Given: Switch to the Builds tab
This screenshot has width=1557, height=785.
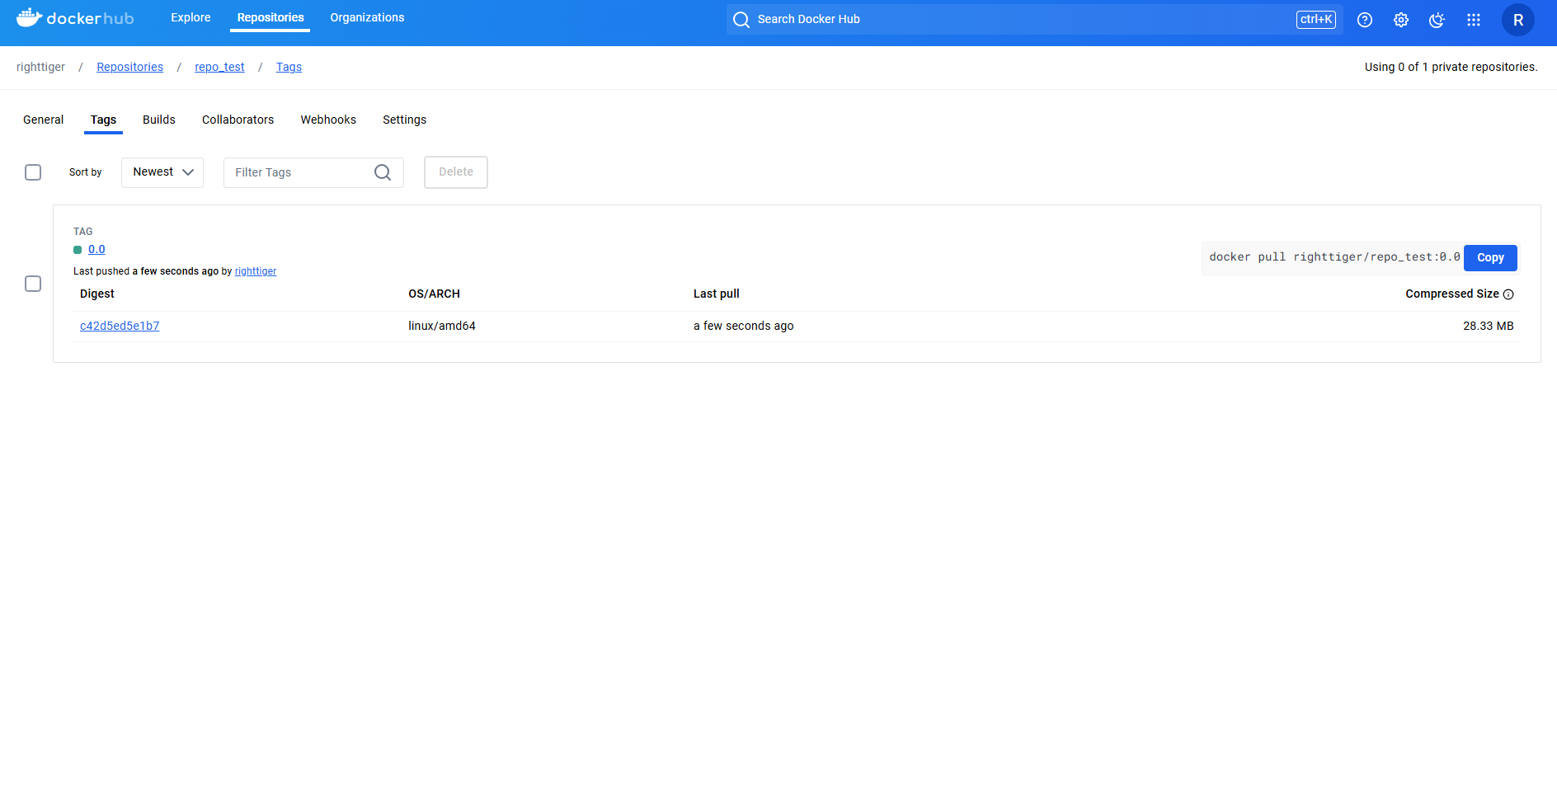Looking at the screenshot, I should coord(159,120).
